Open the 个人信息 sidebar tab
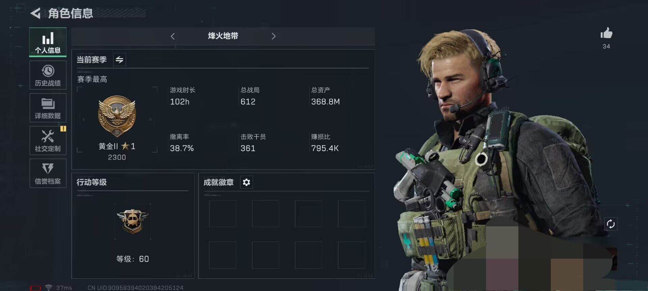The height and width of the screenshot is (291, 648). [48, 42]
